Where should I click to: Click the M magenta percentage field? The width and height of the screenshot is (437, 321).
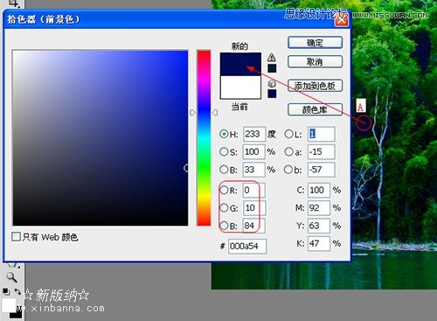click(x=319, y=208)
